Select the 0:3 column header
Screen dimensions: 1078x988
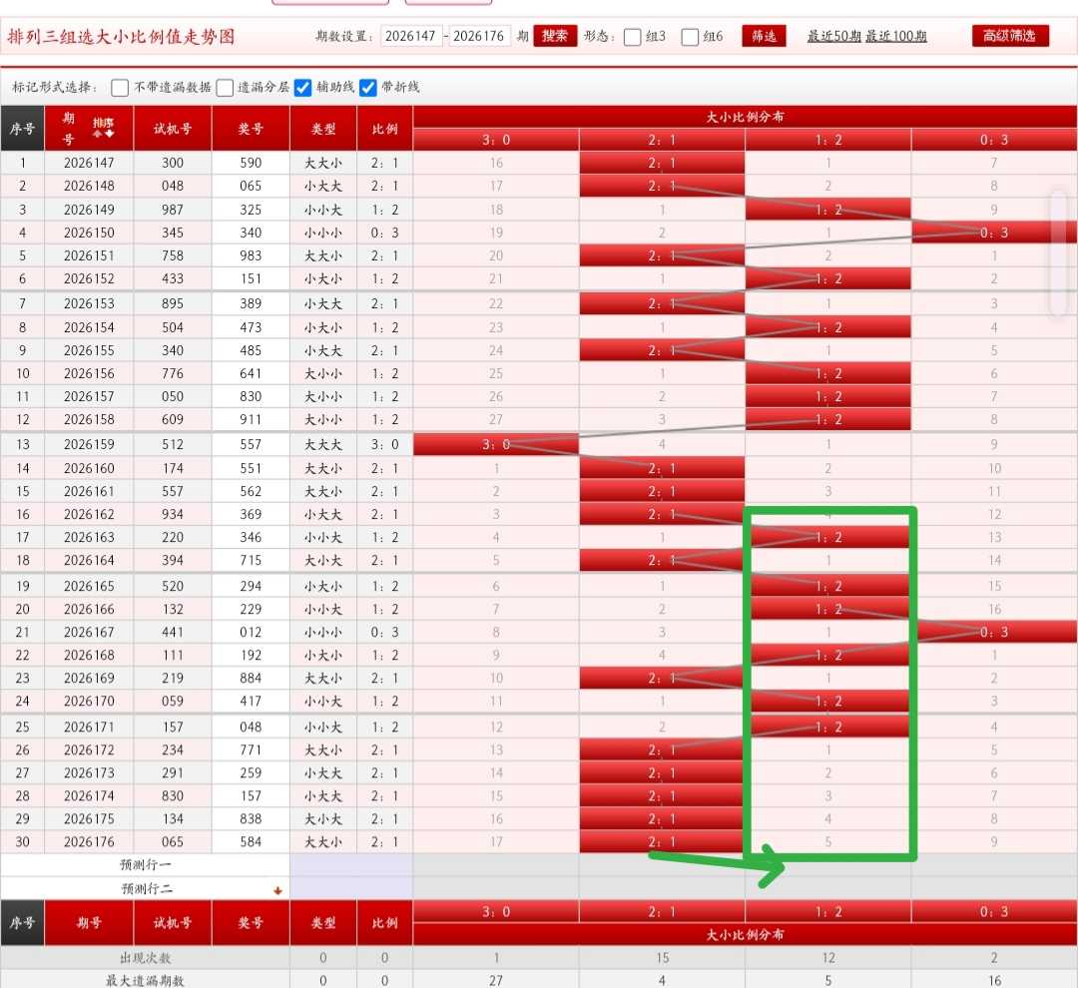994,140
